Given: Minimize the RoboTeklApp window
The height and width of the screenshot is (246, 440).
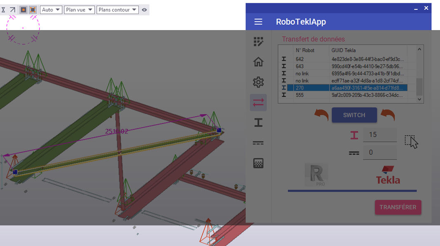Looking at the screenshot, I should [416, 8].
